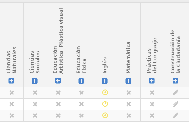Click the plus icon under Ciencias Sociales
This screenshot has width=189, height=122.
tap(34, 81)
